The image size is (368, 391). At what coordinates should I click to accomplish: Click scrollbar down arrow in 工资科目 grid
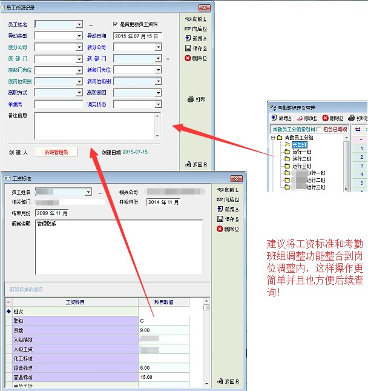206,383
